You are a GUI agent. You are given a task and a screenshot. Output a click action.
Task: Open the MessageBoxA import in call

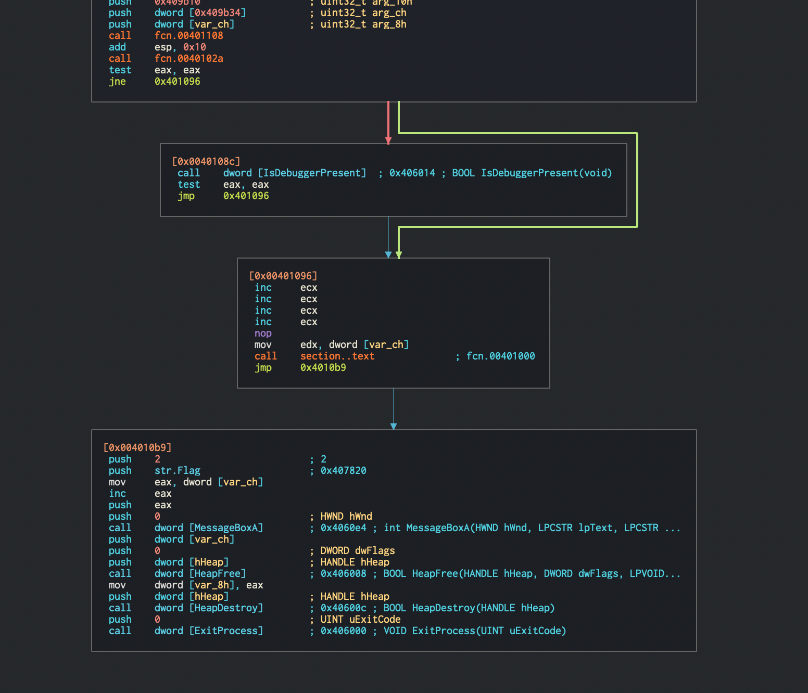pyautogui.click(x=226, y=528)
